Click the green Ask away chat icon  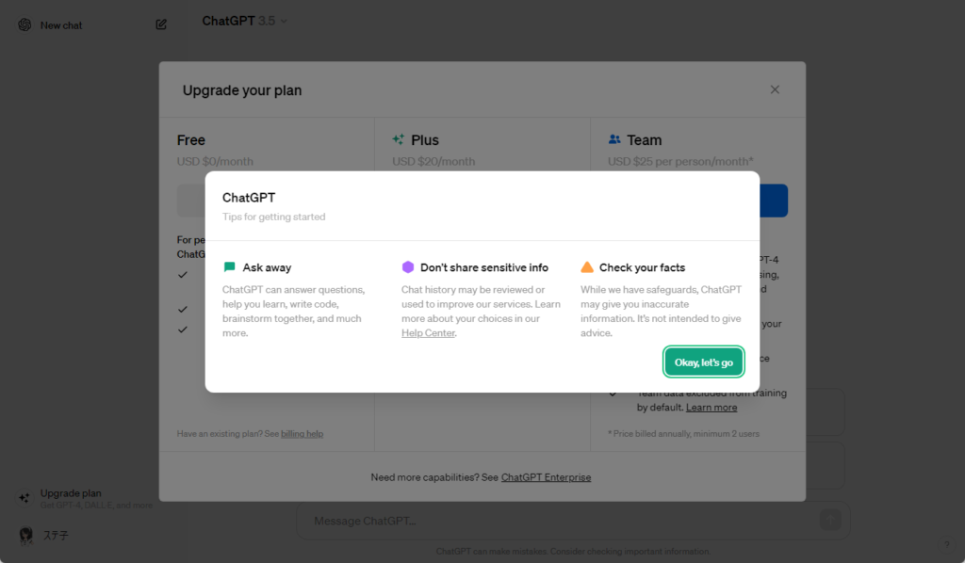(x=229, y=267)
